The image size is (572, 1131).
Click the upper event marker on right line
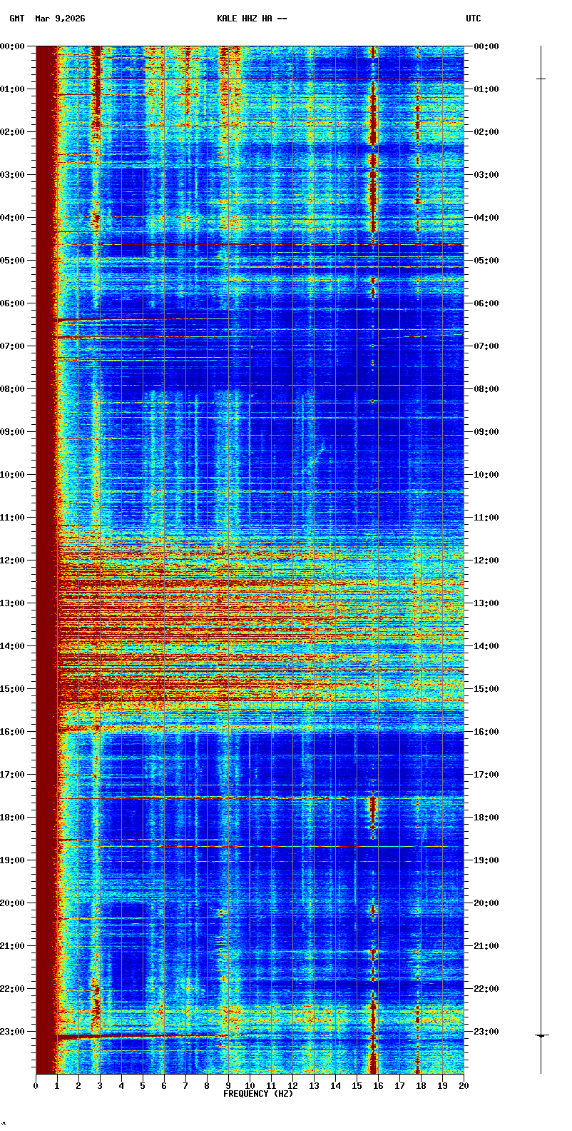pyautogui.click(x=541, y=79)
